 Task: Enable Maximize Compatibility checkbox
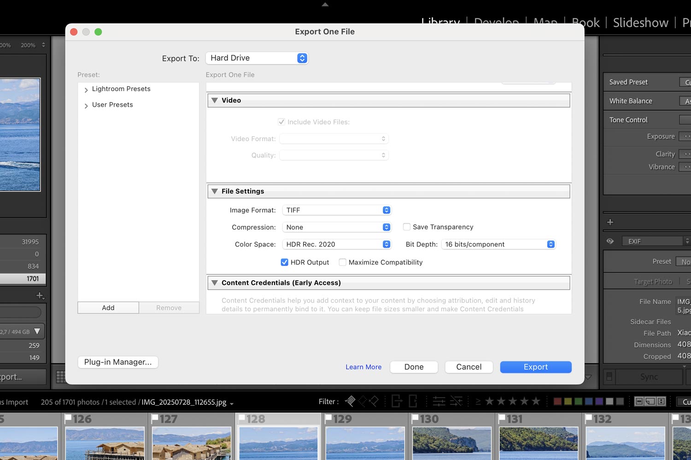[x=342, y=262]
